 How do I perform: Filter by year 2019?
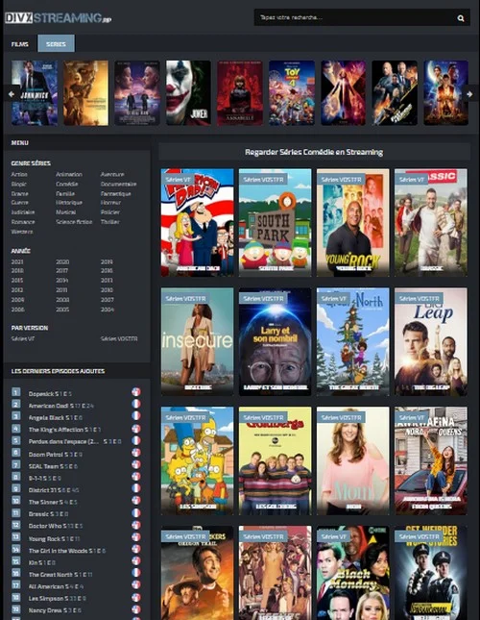pyautogui.click(x=107, y=261)
